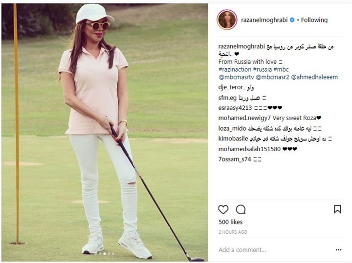This screenshot has height=263, width=352.
Task: Like the post with the heart icon
Action: coord(223,209)
